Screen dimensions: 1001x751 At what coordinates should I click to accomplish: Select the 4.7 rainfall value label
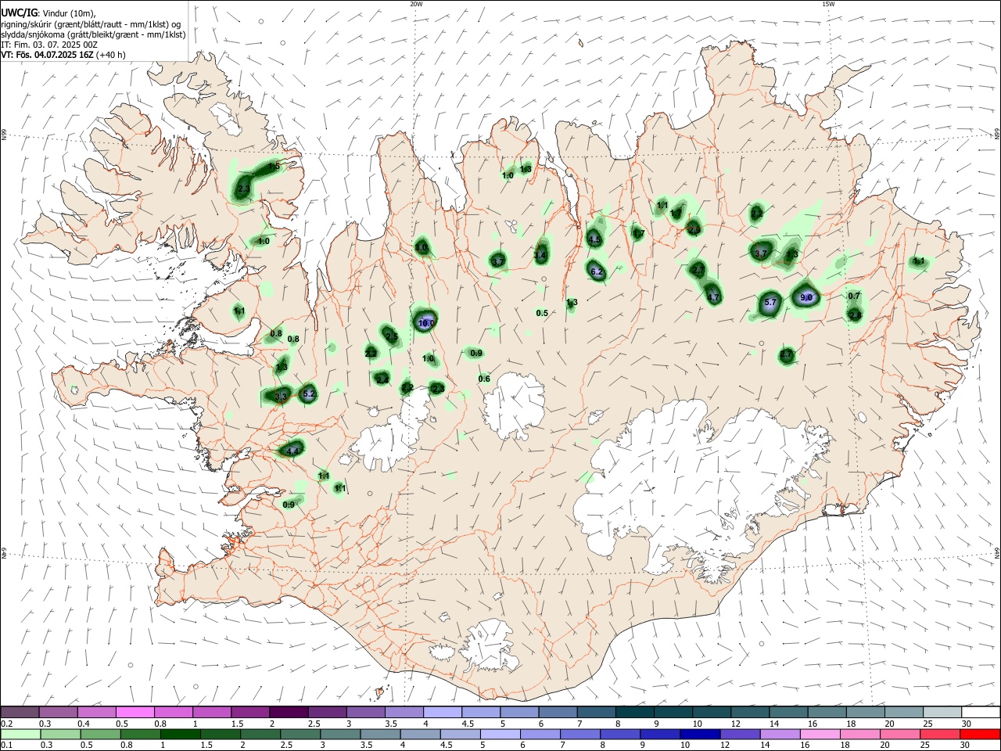pos(713,297)
